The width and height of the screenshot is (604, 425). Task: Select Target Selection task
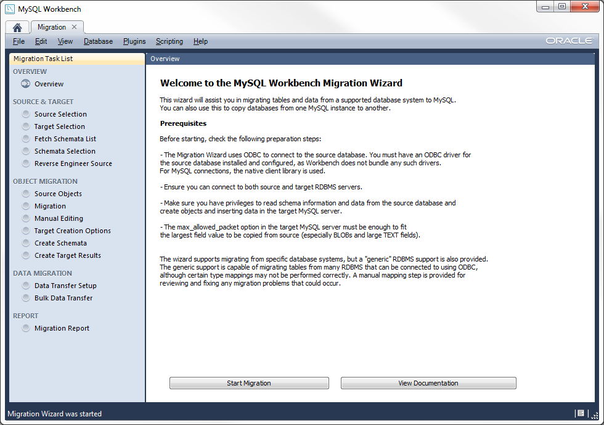tap(59, 126)
